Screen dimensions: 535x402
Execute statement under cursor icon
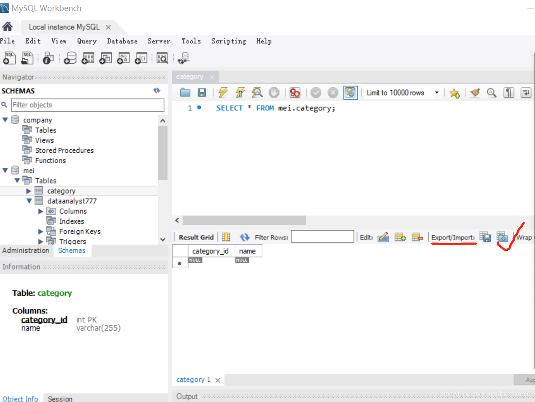pos(240,92)
